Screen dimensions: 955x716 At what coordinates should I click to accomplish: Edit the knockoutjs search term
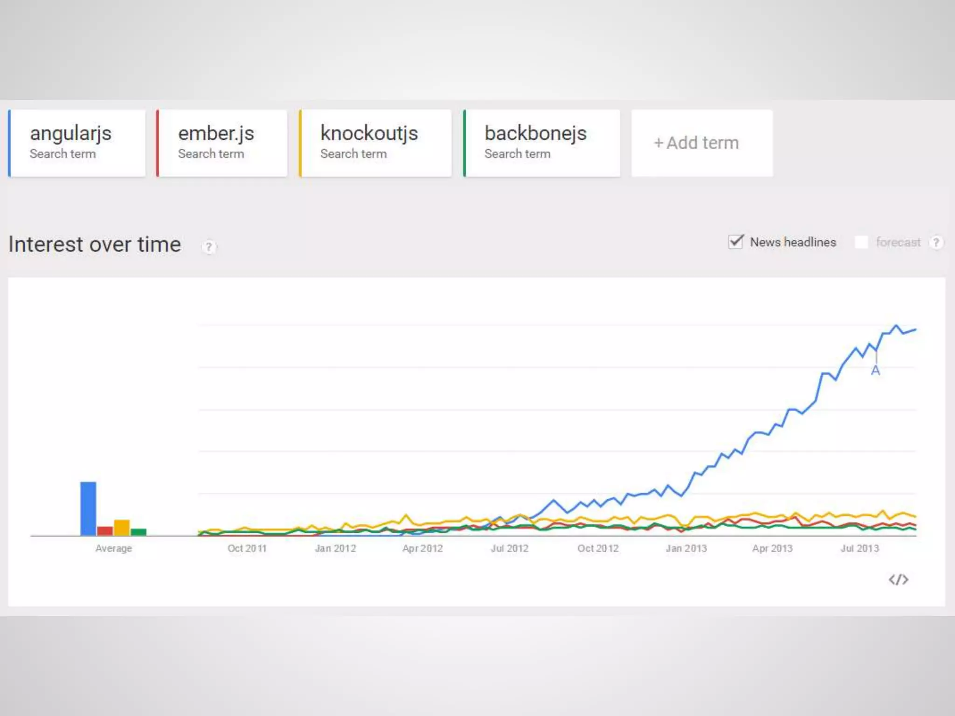tap(376, 143)
